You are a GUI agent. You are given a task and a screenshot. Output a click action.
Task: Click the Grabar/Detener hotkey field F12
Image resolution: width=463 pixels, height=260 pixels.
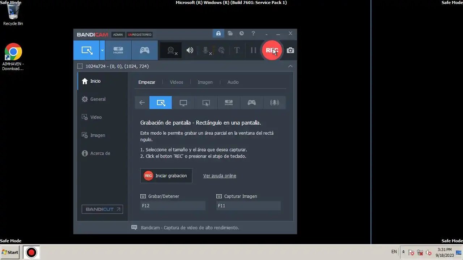pyautogui.click(x=173, y=206)
